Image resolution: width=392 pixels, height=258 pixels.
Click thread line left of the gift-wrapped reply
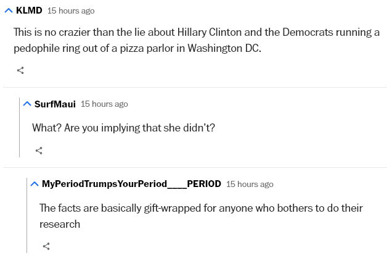[27, 215]
